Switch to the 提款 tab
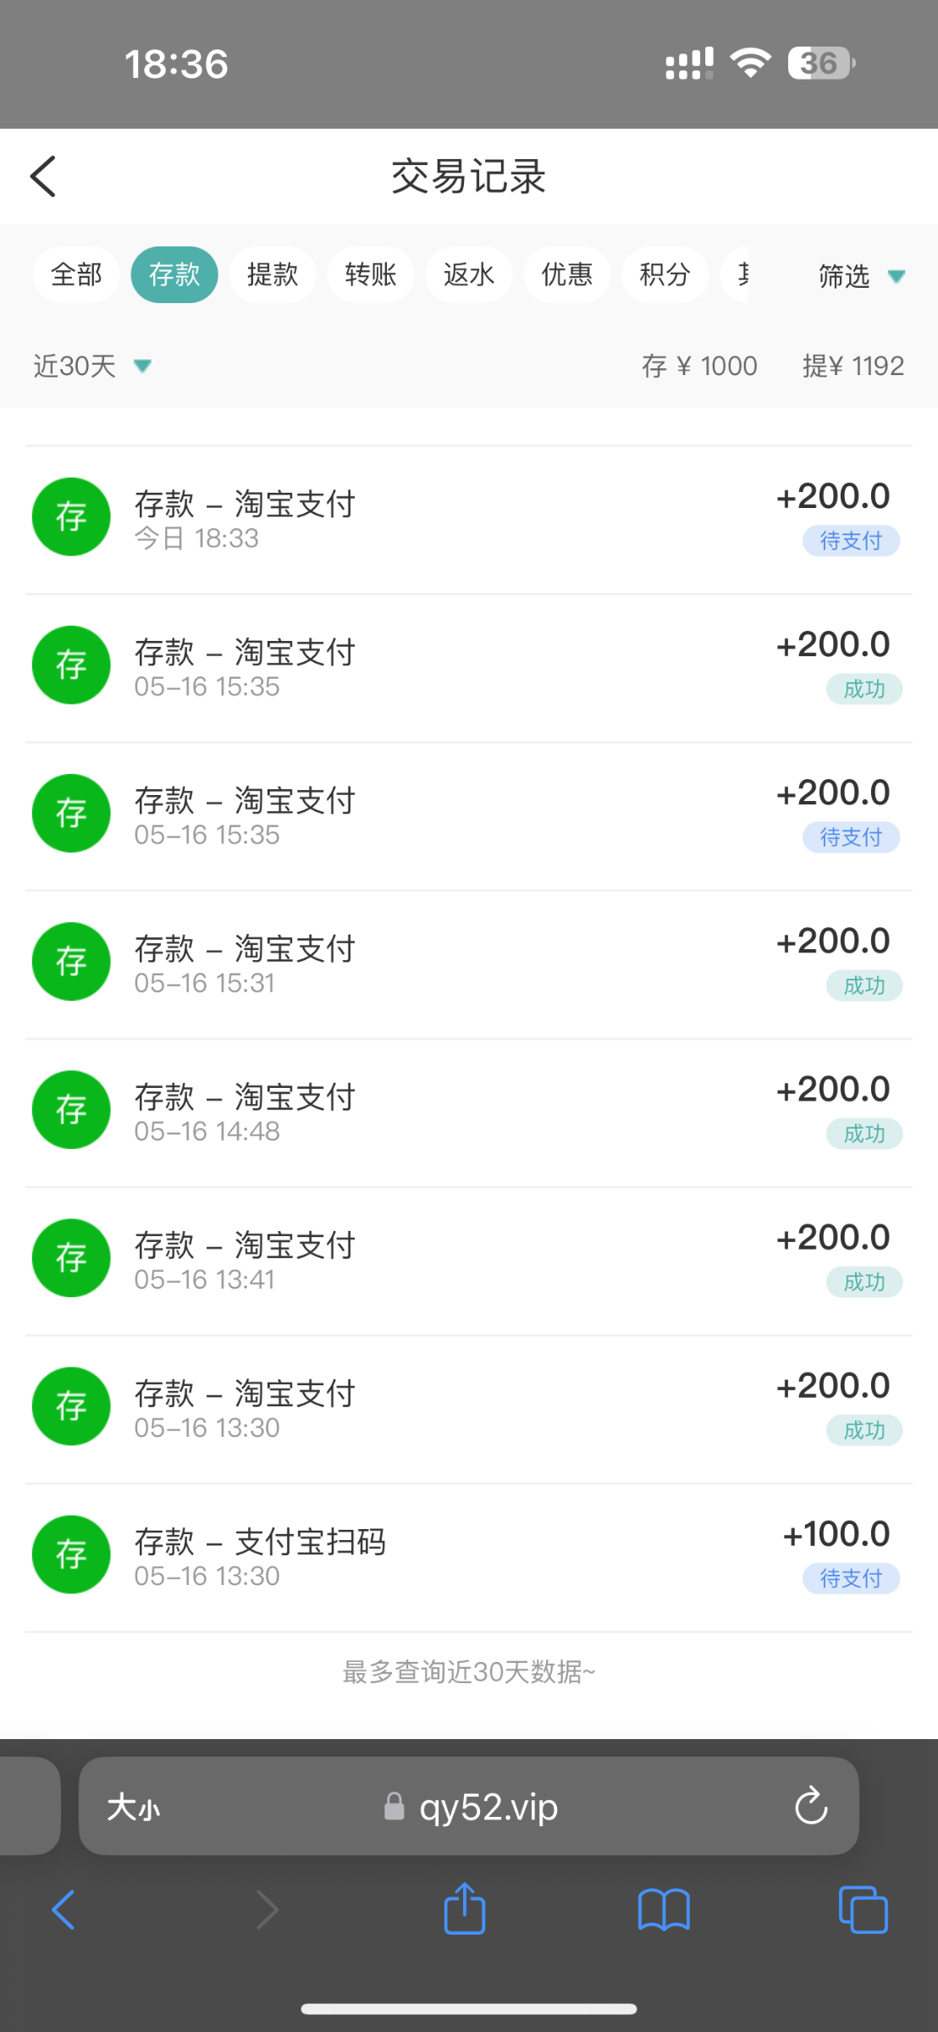The image size is (938, 2032). coord(273,274)
